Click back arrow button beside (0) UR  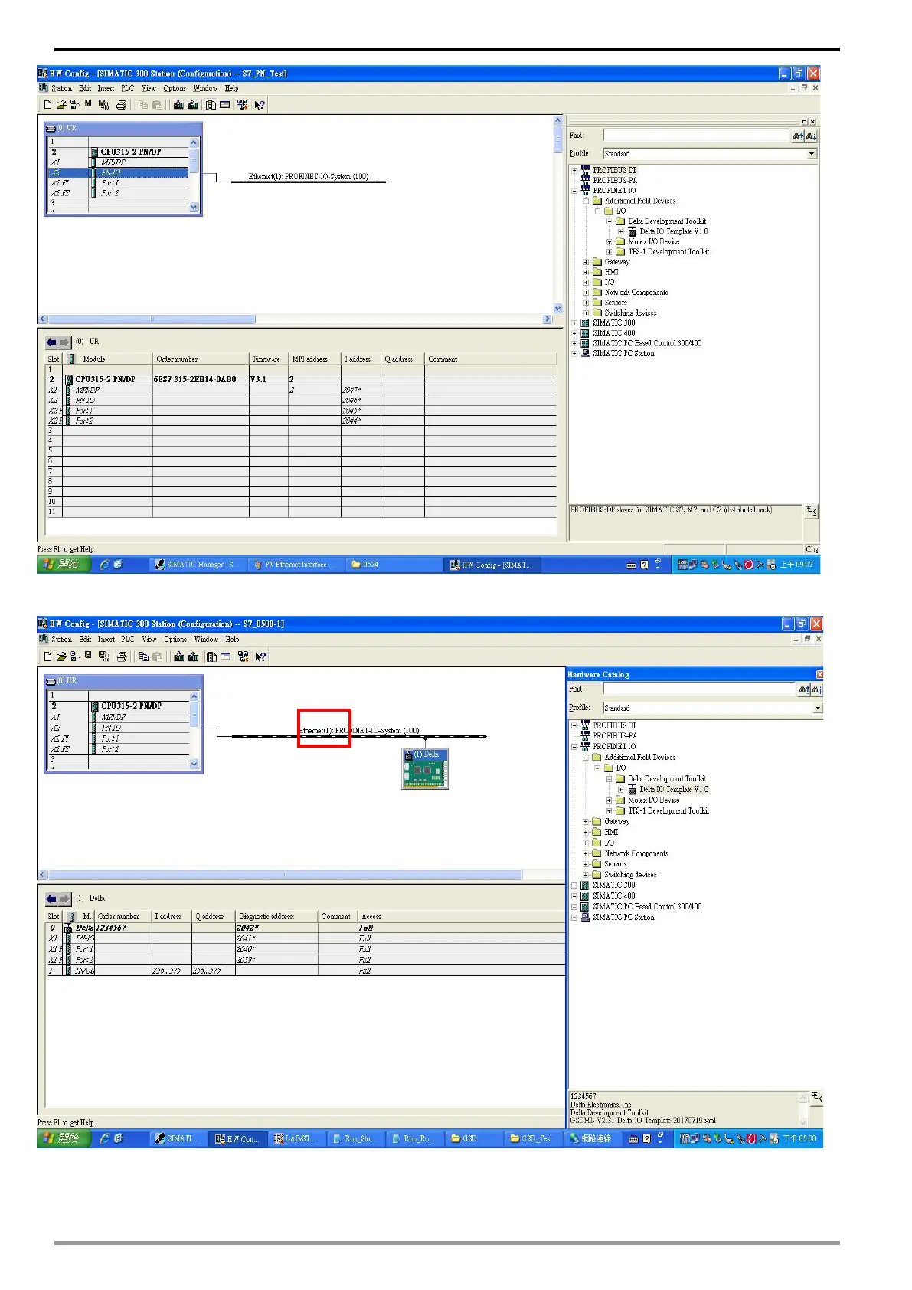pos(51,342)
